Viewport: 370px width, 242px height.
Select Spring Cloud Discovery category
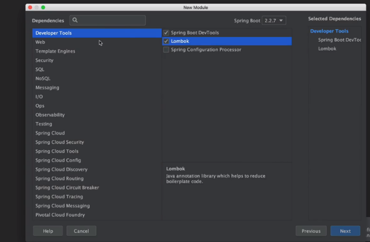61,169
